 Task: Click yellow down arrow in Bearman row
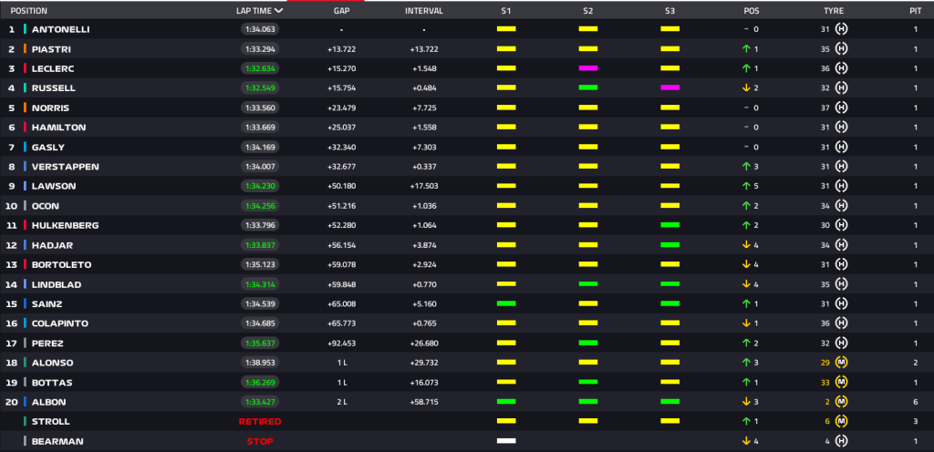(x=746, y=441)
